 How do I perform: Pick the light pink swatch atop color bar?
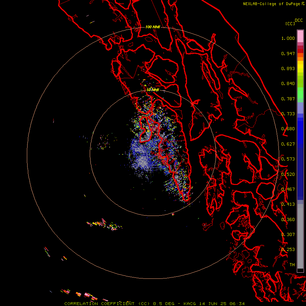(300, 36)
